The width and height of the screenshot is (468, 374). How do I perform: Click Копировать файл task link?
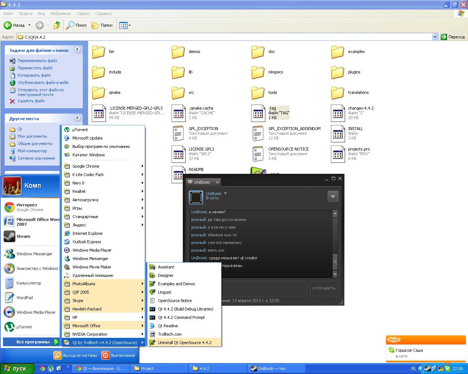34,75
